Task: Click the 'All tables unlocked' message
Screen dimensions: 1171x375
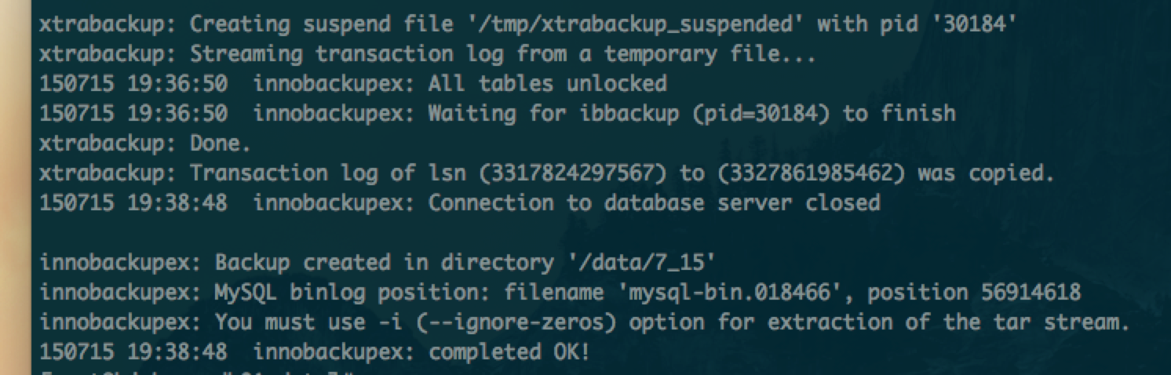Action: [547, 83]
